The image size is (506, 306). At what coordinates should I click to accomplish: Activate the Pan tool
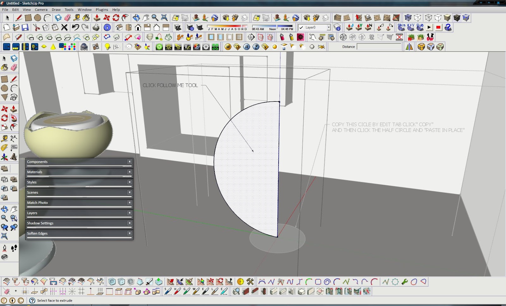coord(13,209)
